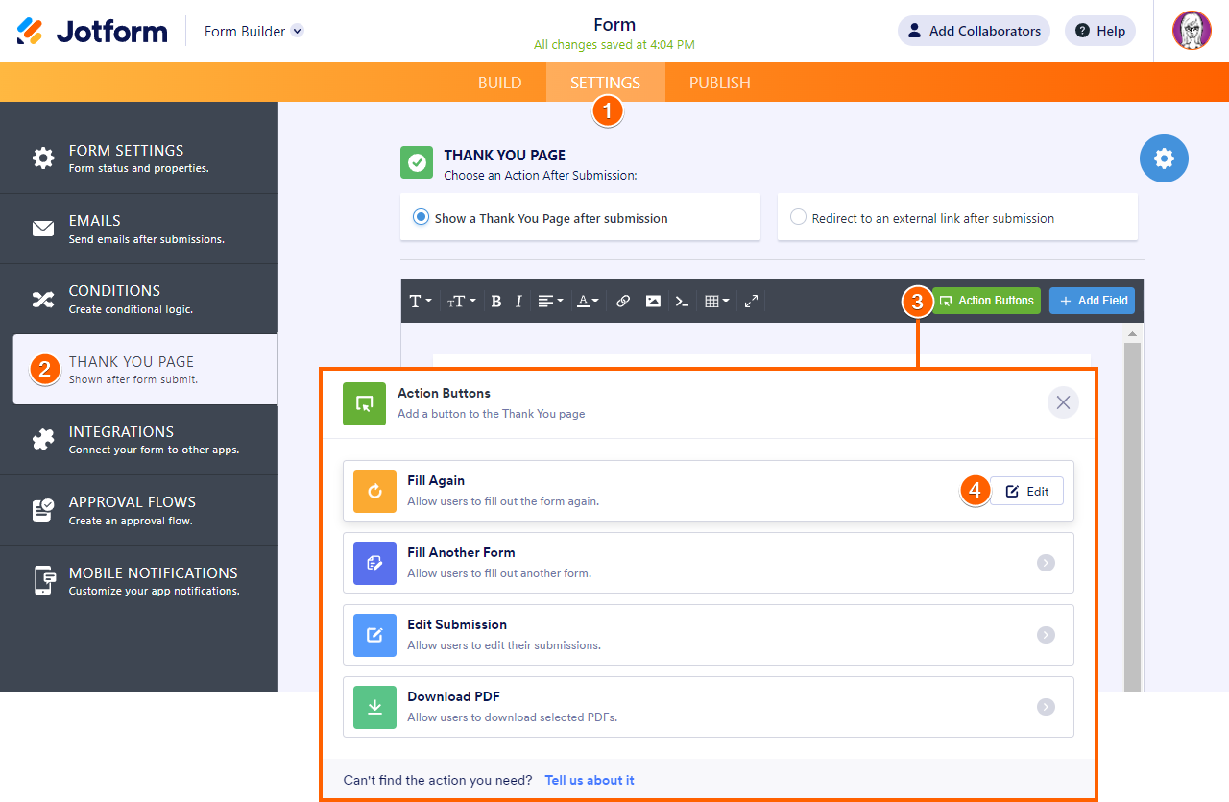Select 'Redirect to an external link after submission'

pyautogui.click(x=957, y=218)
